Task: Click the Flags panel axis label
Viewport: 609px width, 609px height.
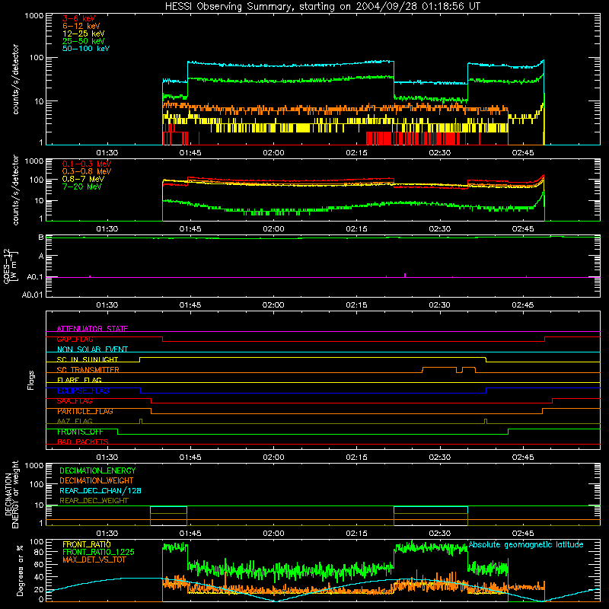Action: tap(30, 380)
